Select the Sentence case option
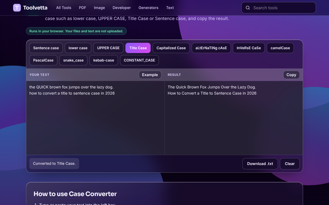329x205 pixels. click(46, 48)
